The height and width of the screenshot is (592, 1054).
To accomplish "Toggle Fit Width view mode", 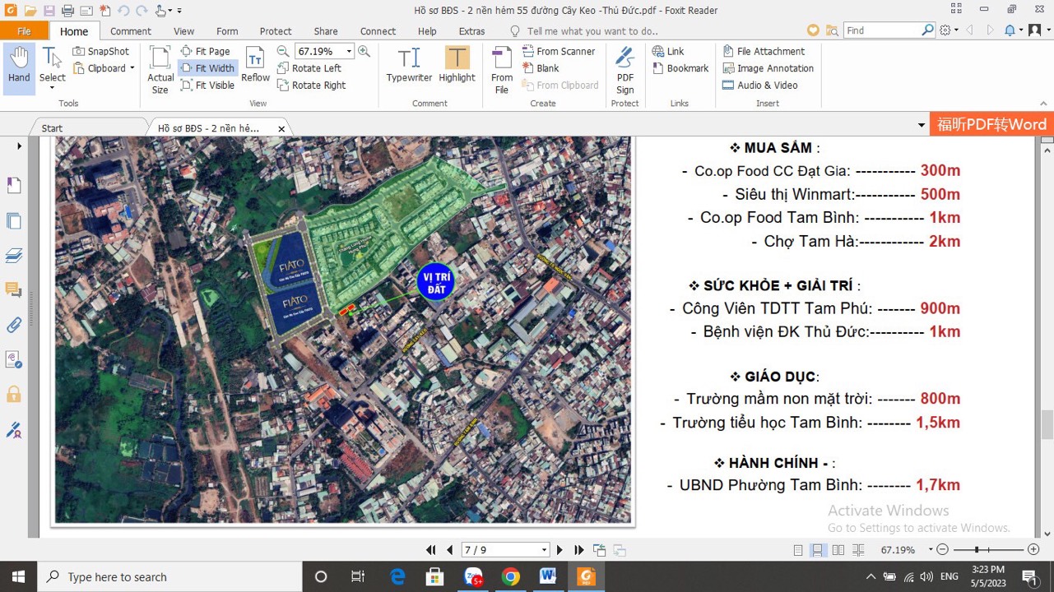I will 207,68.
